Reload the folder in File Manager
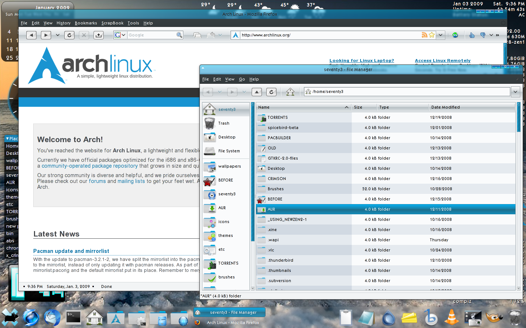This screenshot has height=328, width=526. 271,92
